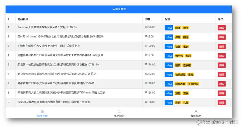Select product name starting 烟花烫2021秋季装
This screenshot has width=243, height=129.
(x=57, y=74)
